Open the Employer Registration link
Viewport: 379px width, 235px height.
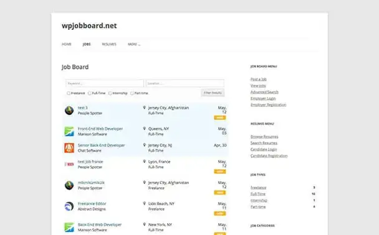click(x=268, y=104)
